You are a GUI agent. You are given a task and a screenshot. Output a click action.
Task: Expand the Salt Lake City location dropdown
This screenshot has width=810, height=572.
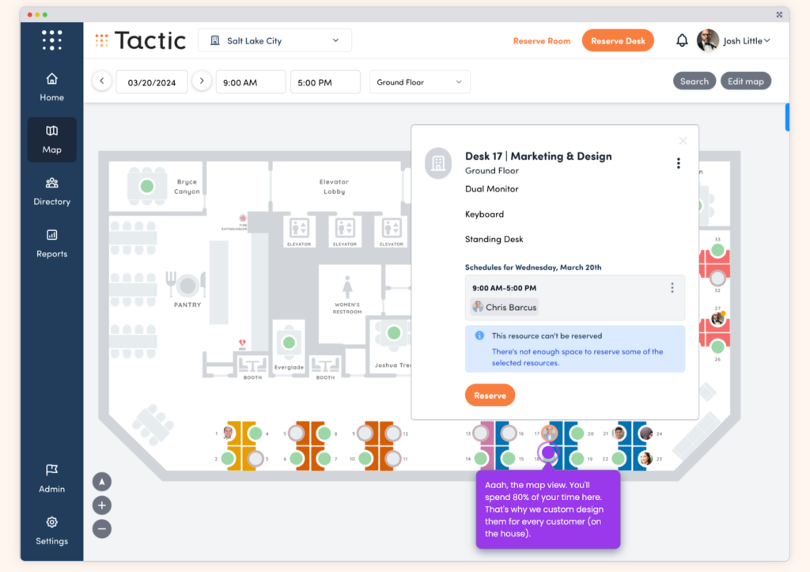pos(274,41)
